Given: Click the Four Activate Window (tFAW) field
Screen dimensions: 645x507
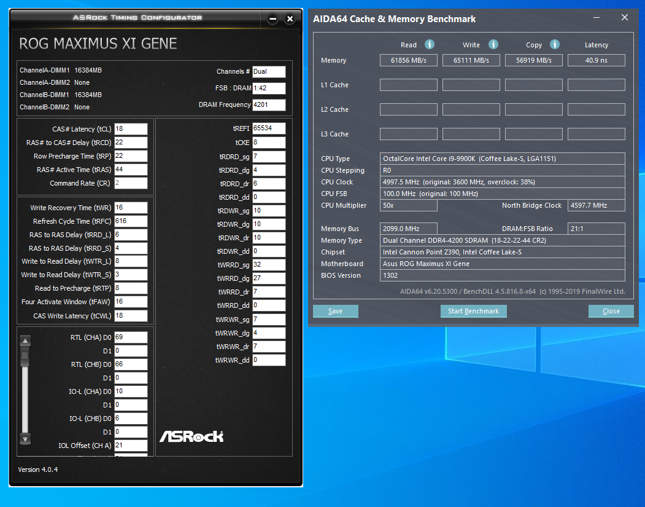Looking at the screenshot, I should coord(131,302).
